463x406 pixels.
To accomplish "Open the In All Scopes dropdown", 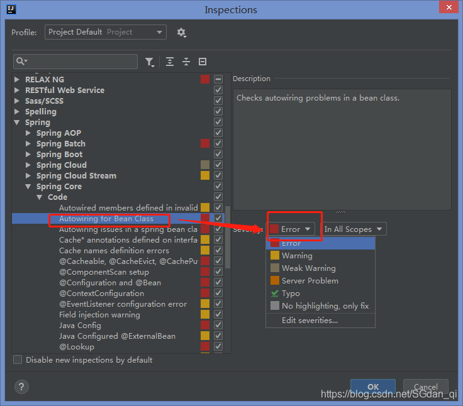I will click(354, 229).
